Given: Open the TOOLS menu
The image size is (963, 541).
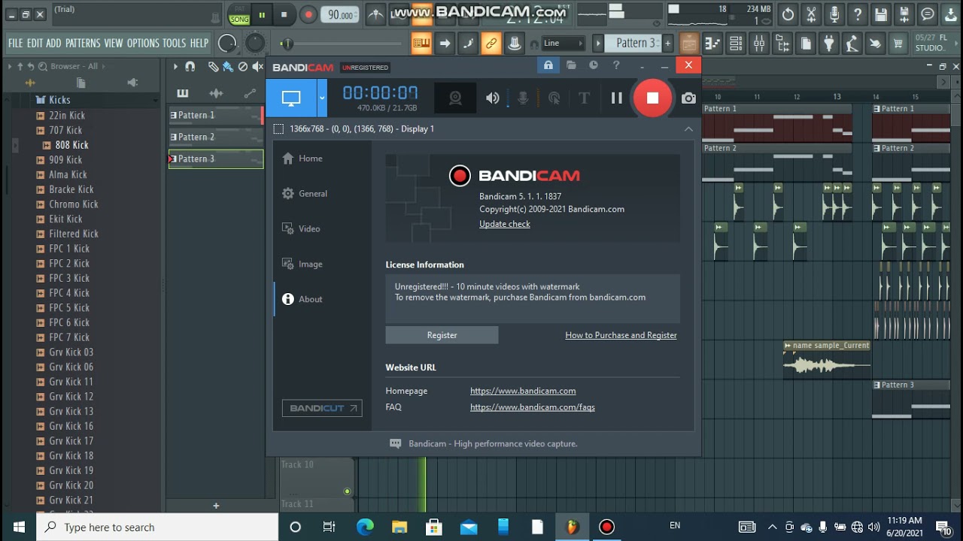Looking at the screenshot, I should (174, 44).
